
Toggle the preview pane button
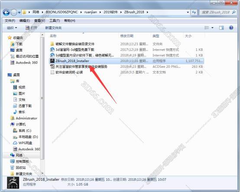pyautogui.click(x=221, y=28)
